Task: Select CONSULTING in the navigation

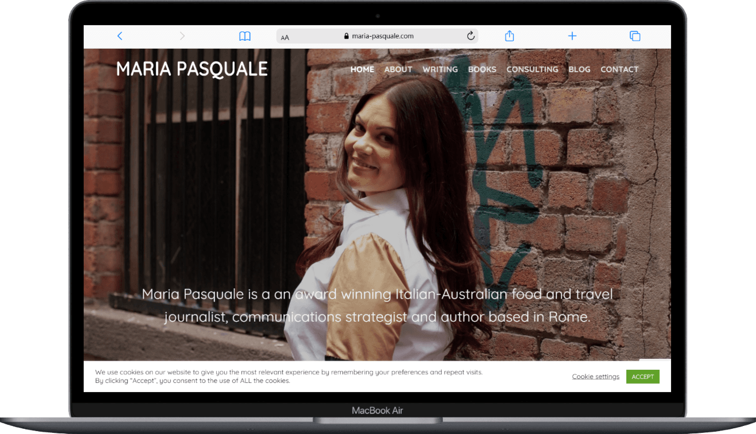Action: point(532,69)
